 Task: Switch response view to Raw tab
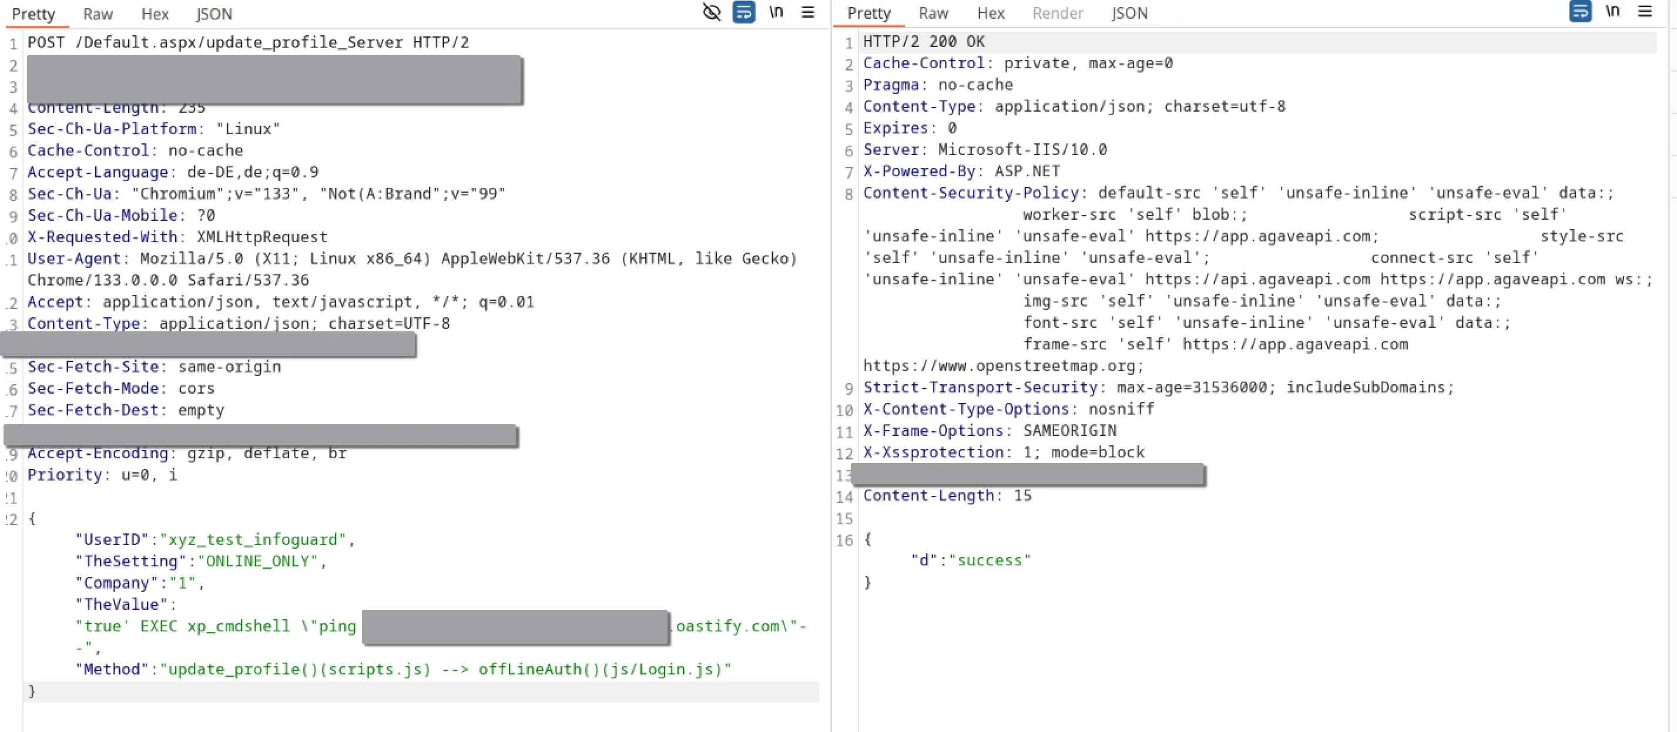[934, 14]
